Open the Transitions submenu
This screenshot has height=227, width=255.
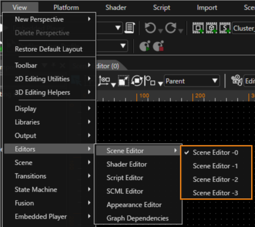pos(50,176)
